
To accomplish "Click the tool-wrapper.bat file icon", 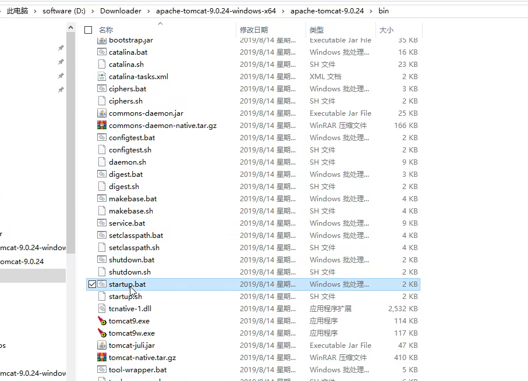I will coord(102,369).
